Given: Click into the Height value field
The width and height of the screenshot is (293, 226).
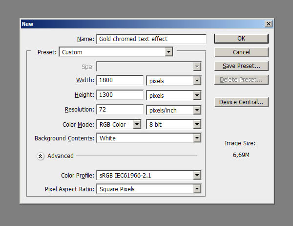Looking at the screenshot, I should click(x=120, y=95).
